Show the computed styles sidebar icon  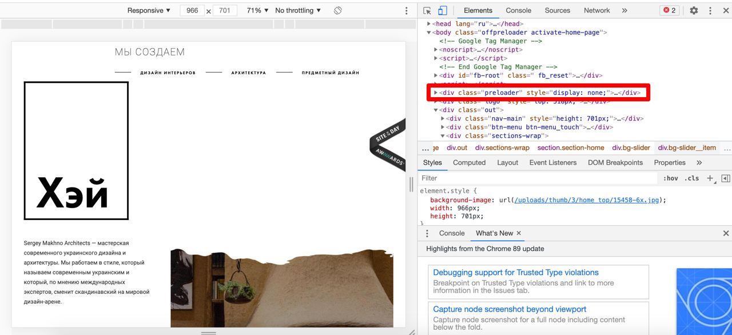click(726, 178)
